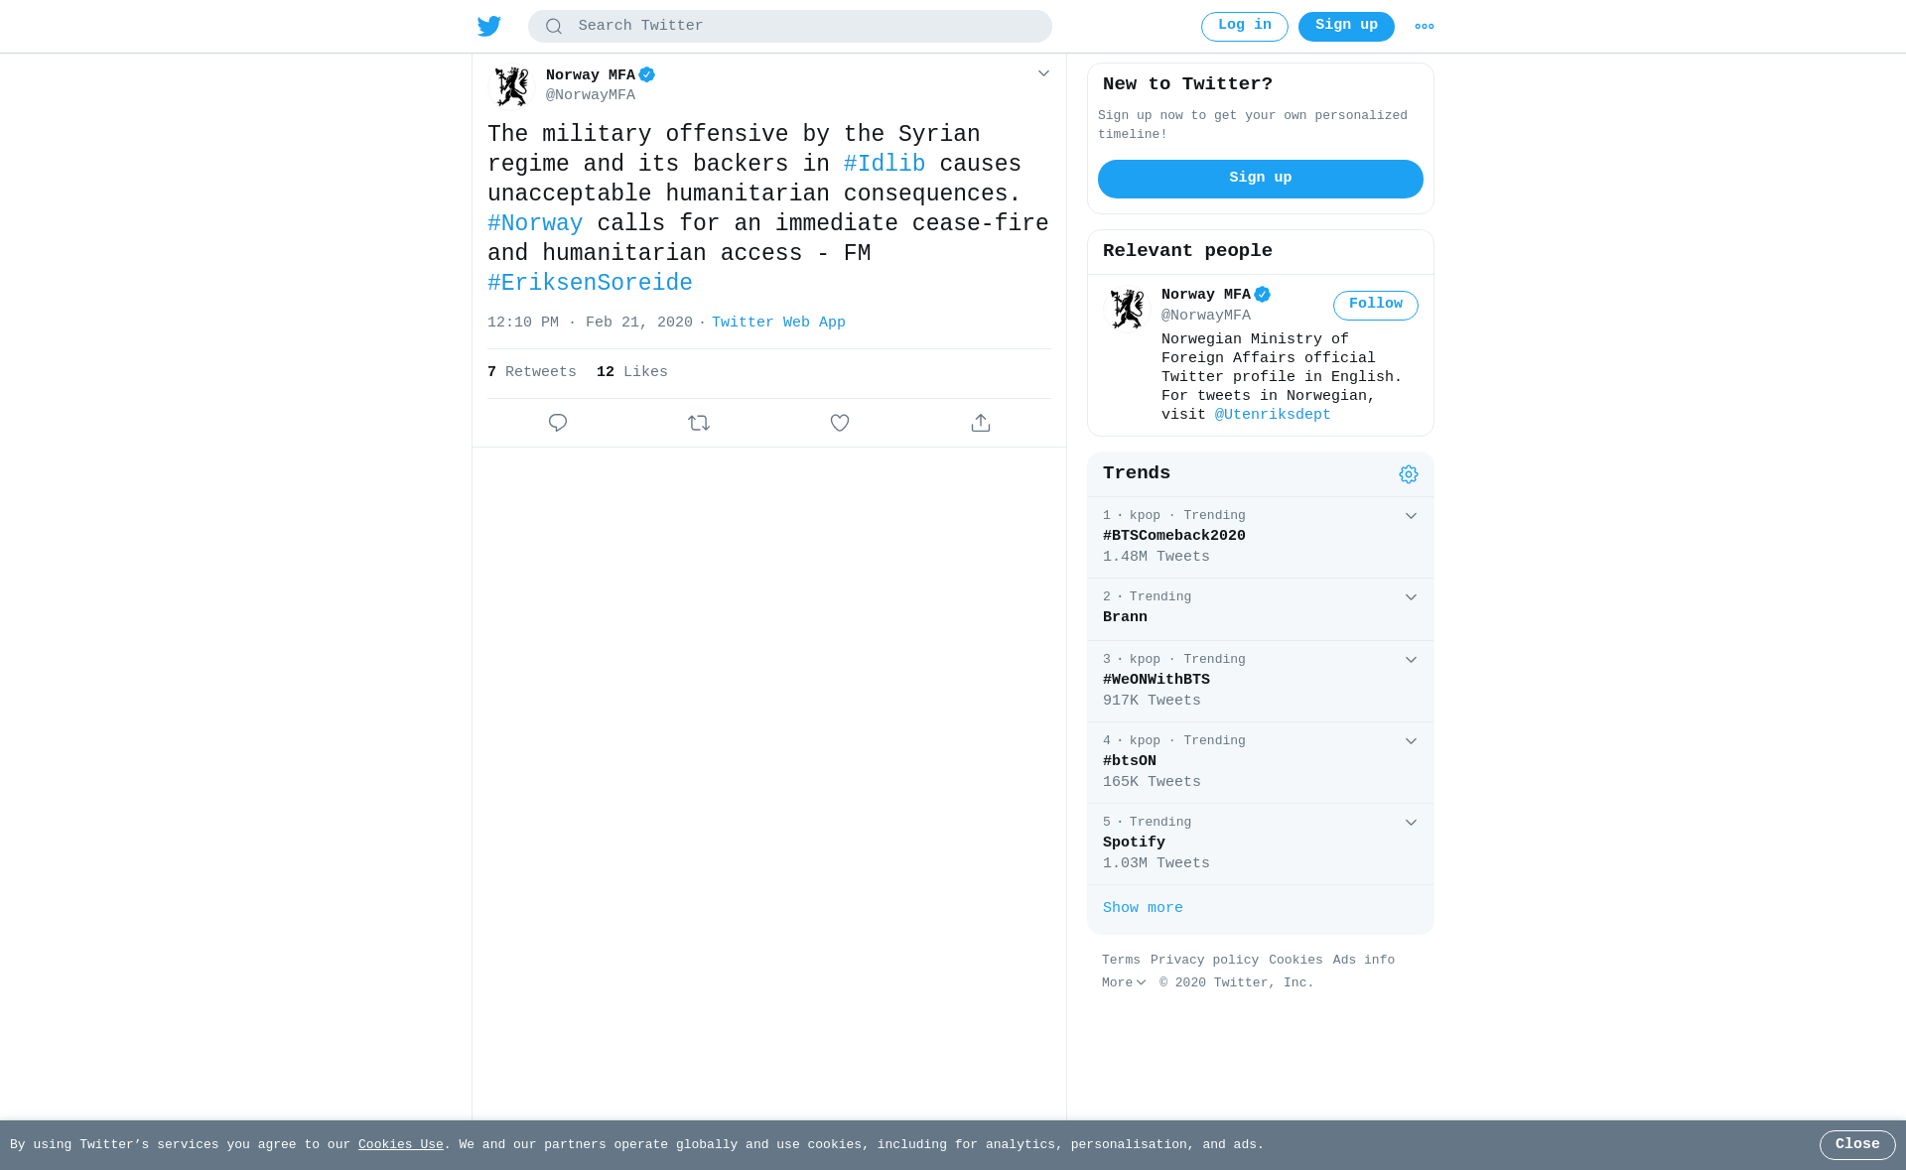Reply to the Norway MFA tweet
This screenshot has width=1906, height=1170.
coord(558,423)
